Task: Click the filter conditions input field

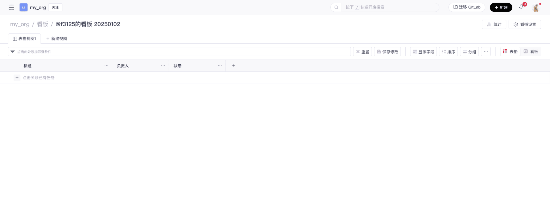Action: point(179,52)
